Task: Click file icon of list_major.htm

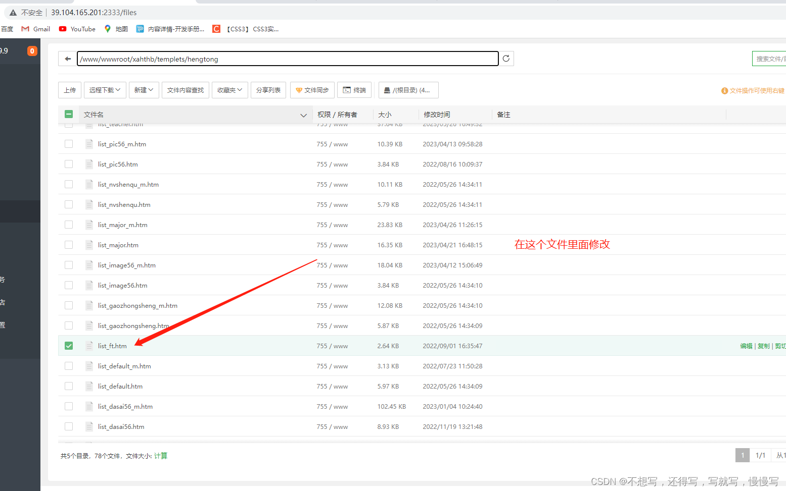Action: click(x=89, y=245)
